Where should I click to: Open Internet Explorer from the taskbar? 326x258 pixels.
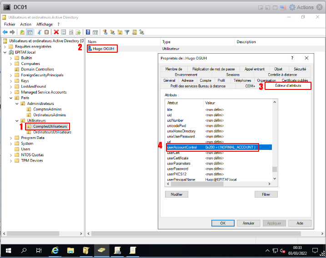[55, 250]
